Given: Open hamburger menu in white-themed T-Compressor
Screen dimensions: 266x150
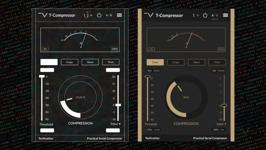Looking at the screenshot, I should click(x=119, y=15).
